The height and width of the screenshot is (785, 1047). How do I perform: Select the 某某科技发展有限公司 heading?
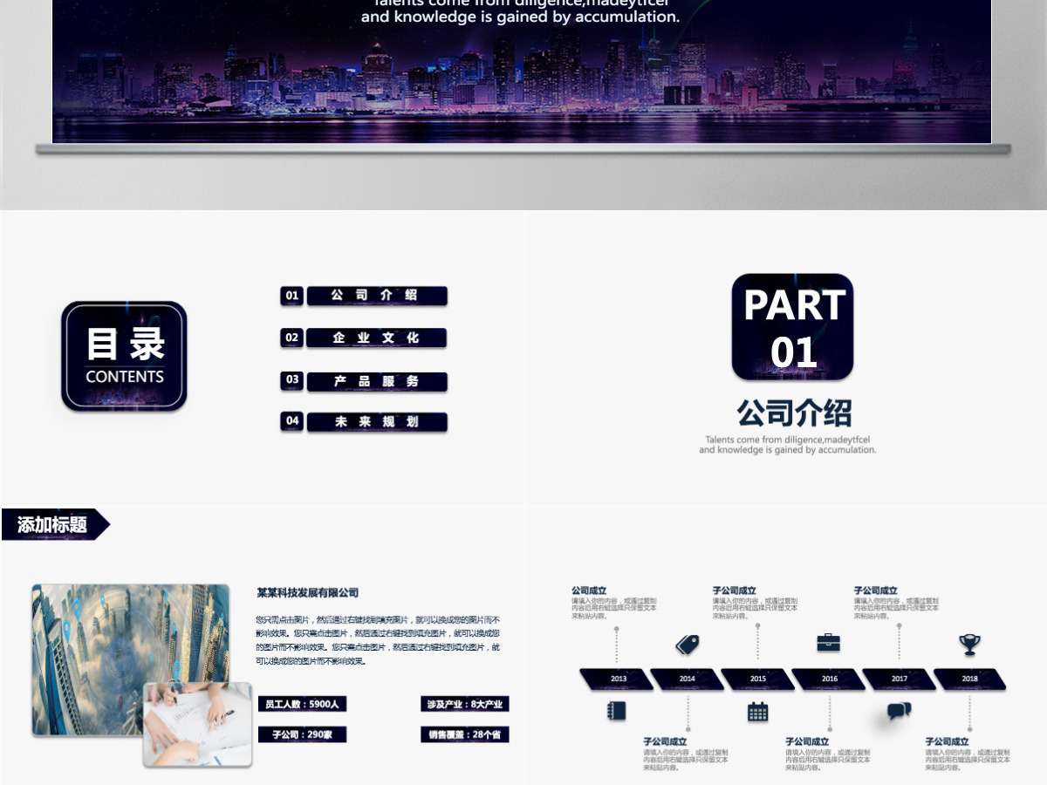[x=308, y=592]
